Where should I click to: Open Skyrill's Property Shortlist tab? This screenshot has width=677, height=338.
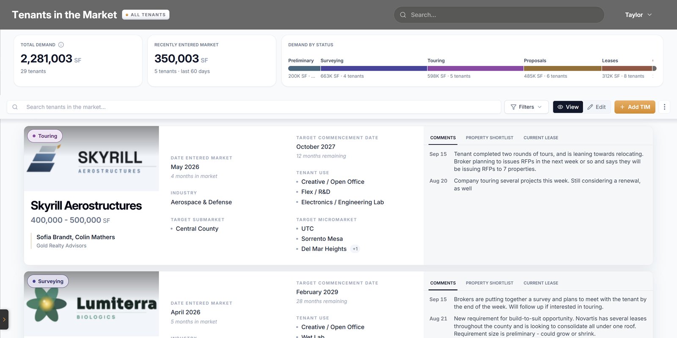coord(490,138)
